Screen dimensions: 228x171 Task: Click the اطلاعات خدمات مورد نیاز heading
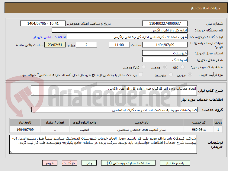click(x=202, y=100)
